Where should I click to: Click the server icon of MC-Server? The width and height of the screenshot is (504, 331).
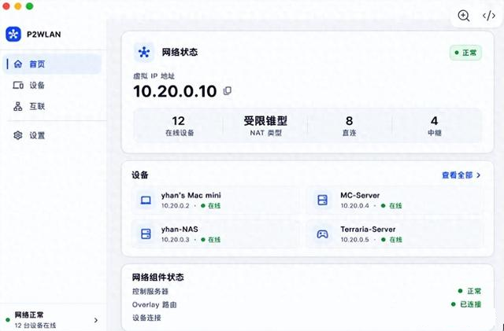[x=322, y=200]
